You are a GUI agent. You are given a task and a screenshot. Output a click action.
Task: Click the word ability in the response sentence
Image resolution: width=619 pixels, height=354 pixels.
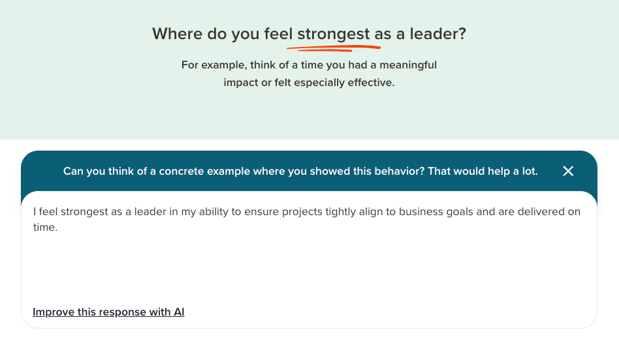(x=214, y=212)
